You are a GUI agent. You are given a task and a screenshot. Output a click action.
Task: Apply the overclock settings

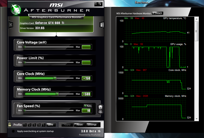67,125
